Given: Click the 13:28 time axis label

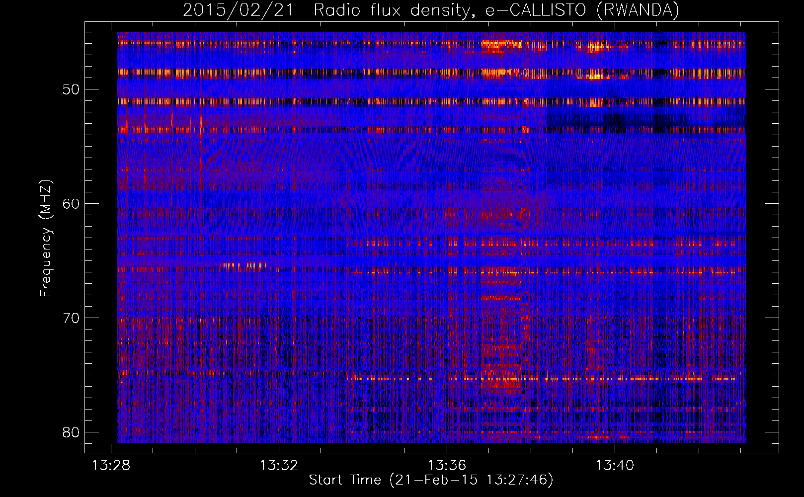Looking at the screenshot, I should point(111,465).
